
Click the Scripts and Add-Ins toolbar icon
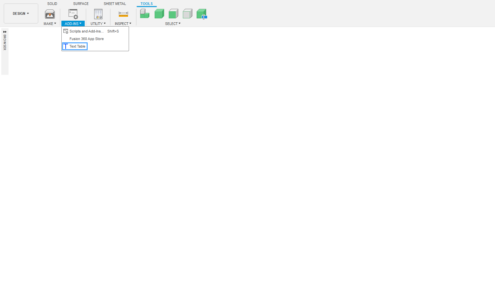pyautogui.click(x=73, y=14)
